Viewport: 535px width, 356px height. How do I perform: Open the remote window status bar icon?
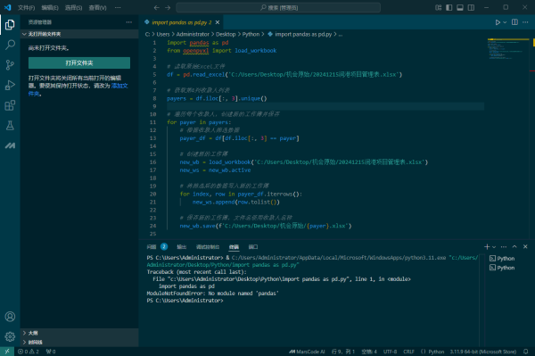[x=7, y=352]
